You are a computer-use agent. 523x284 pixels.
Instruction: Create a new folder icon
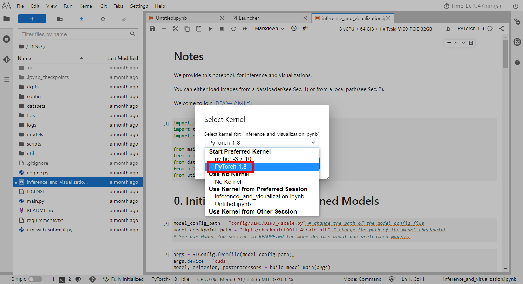pos(60,19)
